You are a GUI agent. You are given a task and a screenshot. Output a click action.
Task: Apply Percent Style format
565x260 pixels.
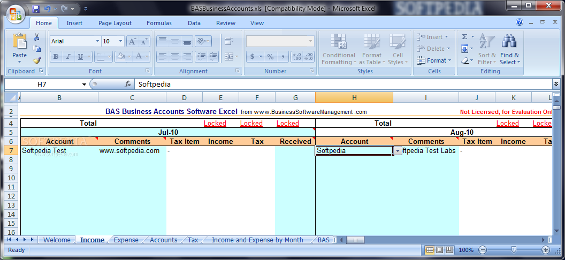pos(270,57)
